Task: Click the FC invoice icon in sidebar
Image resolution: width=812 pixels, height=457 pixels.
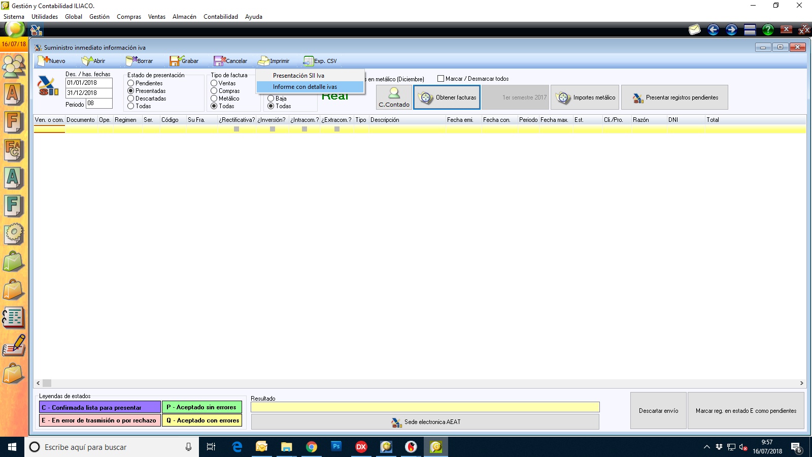Action: [x=14, y=150]
